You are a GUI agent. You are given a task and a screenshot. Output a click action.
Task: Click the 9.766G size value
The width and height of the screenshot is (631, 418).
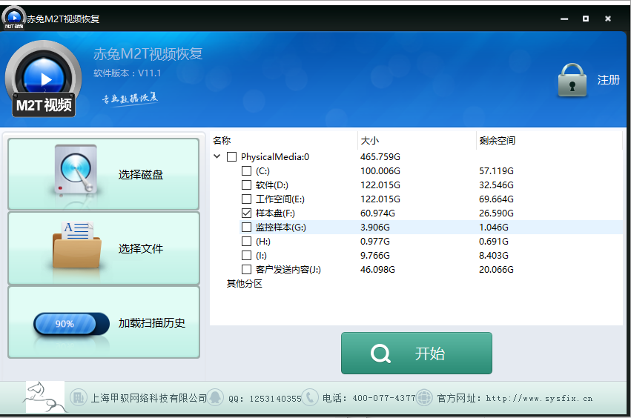(x=374, y=256)
